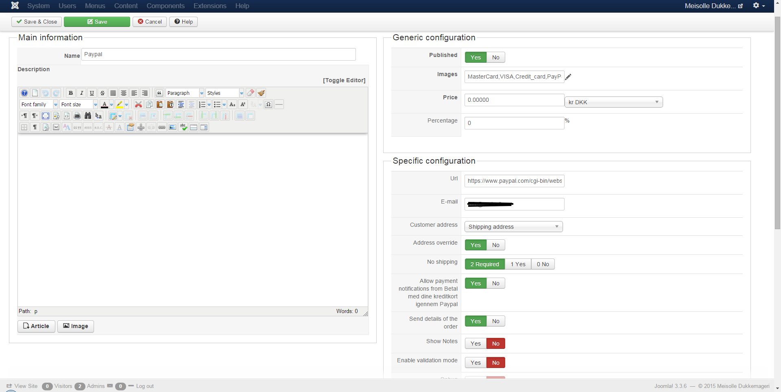
Task: Enable Show Notes with Yes
Action: point(476,344)
